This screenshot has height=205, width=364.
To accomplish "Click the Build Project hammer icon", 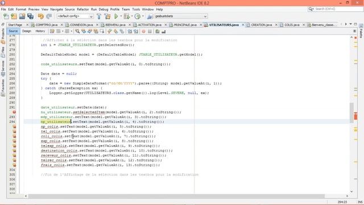I will pyautogui.click(x=99, y=17).
